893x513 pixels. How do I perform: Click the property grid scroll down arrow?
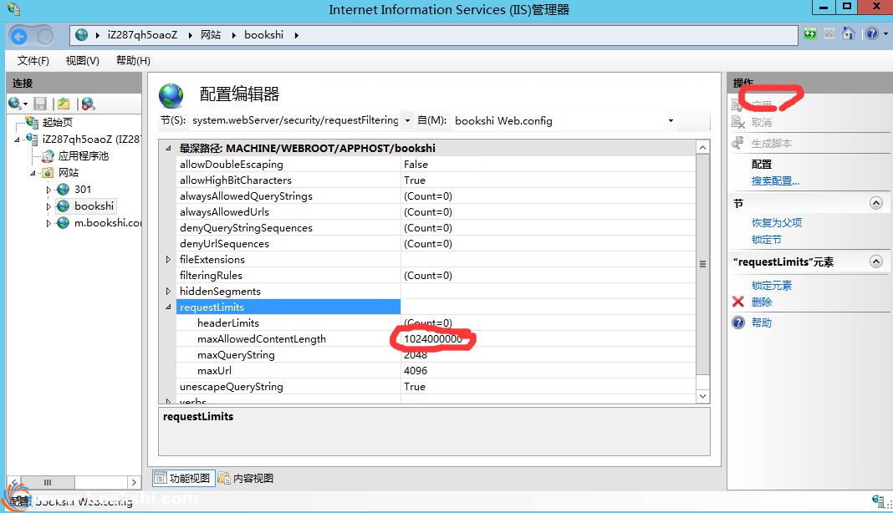pyautogui.click(x=703, y=396)
